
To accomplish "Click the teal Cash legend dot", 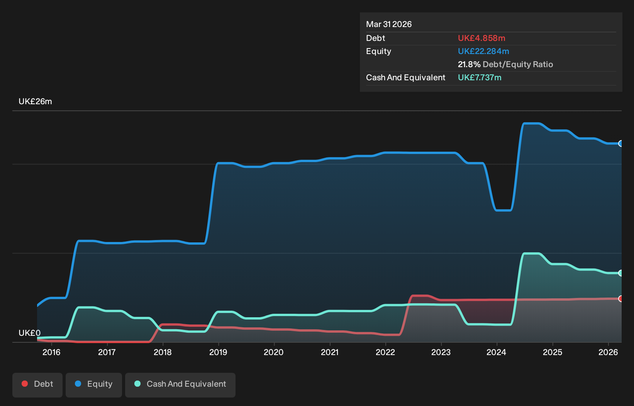I will (137, 384).
